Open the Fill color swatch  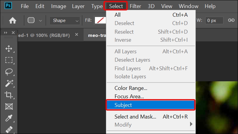click(x=100, y=20)
